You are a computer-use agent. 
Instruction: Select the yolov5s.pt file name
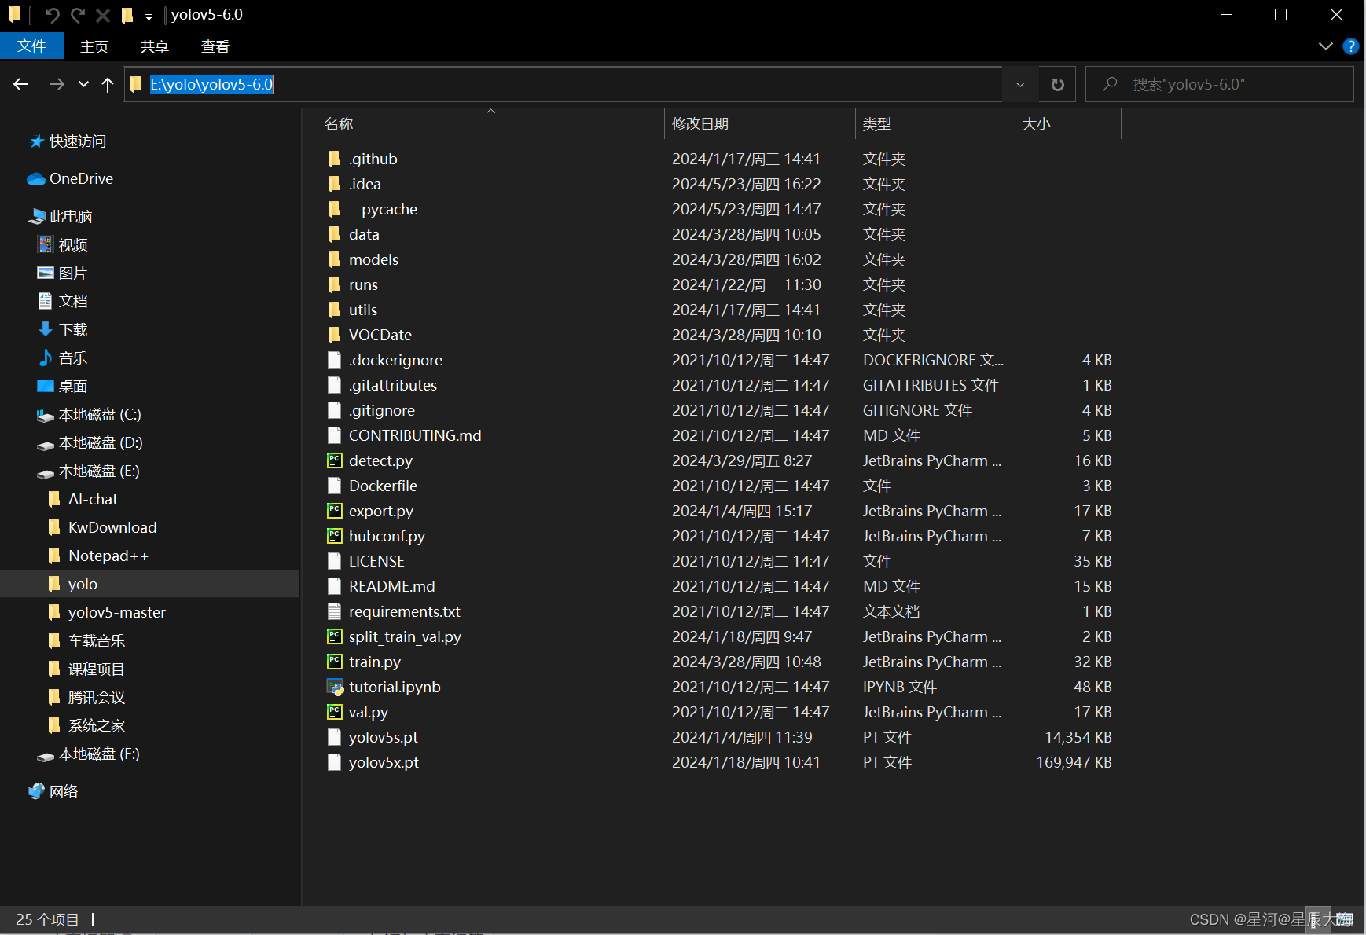click(x=384, y=737)
